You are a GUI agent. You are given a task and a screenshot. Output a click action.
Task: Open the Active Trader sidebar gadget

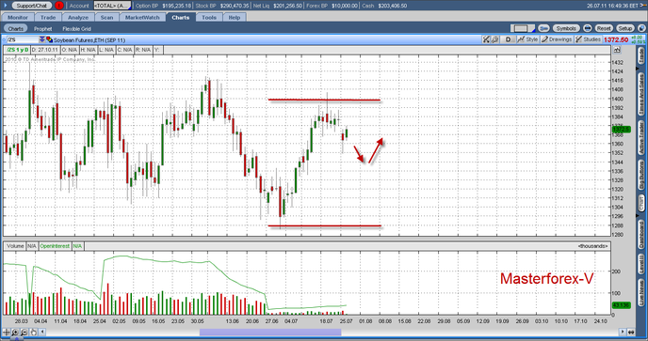641,138
